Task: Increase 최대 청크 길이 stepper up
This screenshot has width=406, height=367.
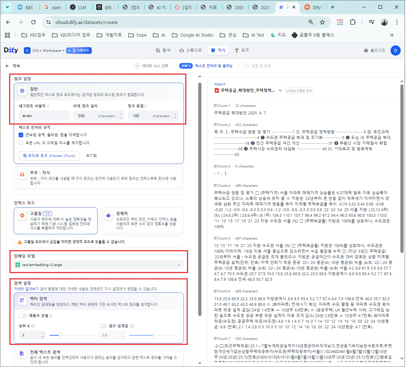Action: click(121, 114)
